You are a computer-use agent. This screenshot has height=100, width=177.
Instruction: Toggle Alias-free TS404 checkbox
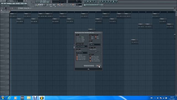coord(77,56)
